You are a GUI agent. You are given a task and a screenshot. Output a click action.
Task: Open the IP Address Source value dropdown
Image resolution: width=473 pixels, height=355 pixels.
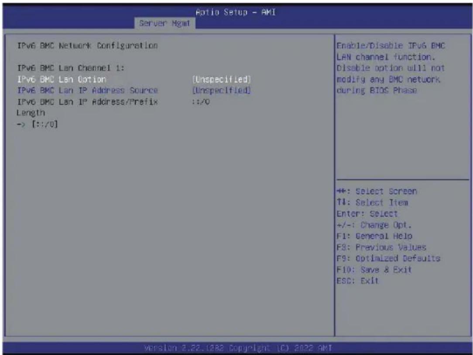(221, 91)
